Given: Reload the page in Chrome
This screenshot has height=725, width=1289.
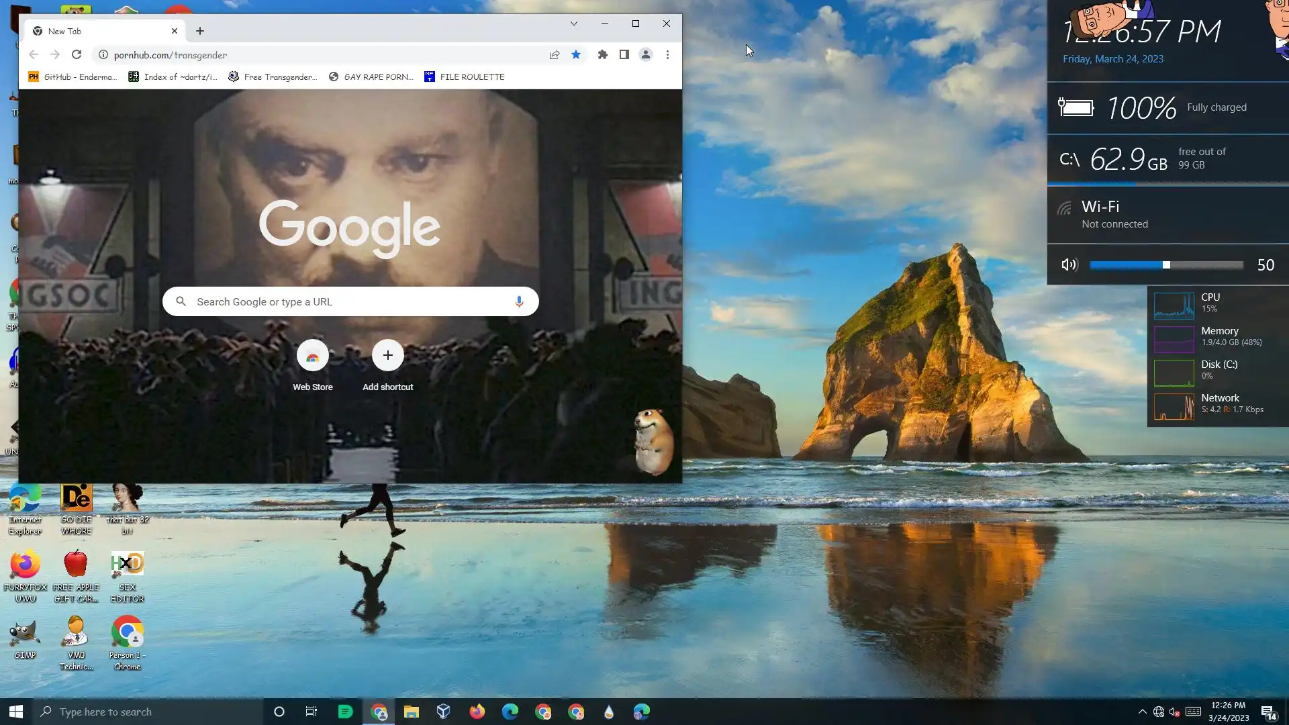Looking at the screenshot, I should [x=77, y=54].
